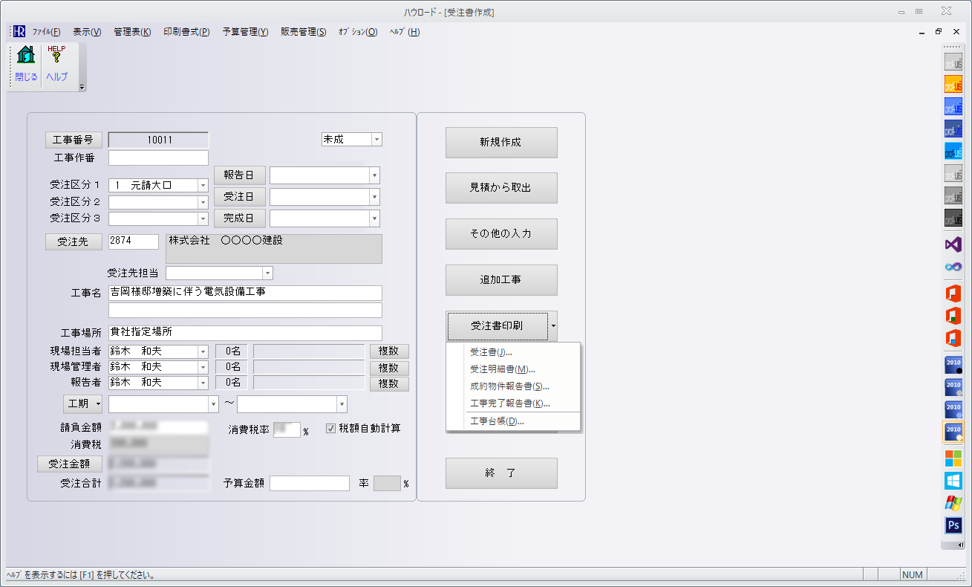This screenshot has height=587, width=972.
Task: Click the HR application icon in menu bar
Action: [19, 32]
